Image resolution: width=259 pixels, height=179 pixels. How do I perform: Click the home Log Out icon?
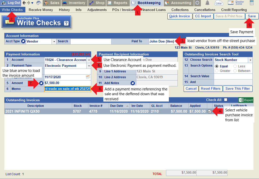(x=4, y=3)
